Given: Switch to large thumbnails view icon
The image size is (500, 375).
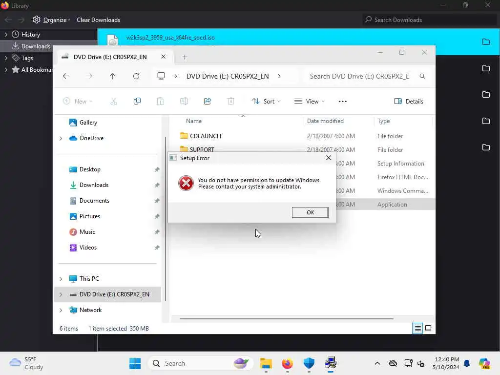Looking at the screenshot, I should 428,328.
